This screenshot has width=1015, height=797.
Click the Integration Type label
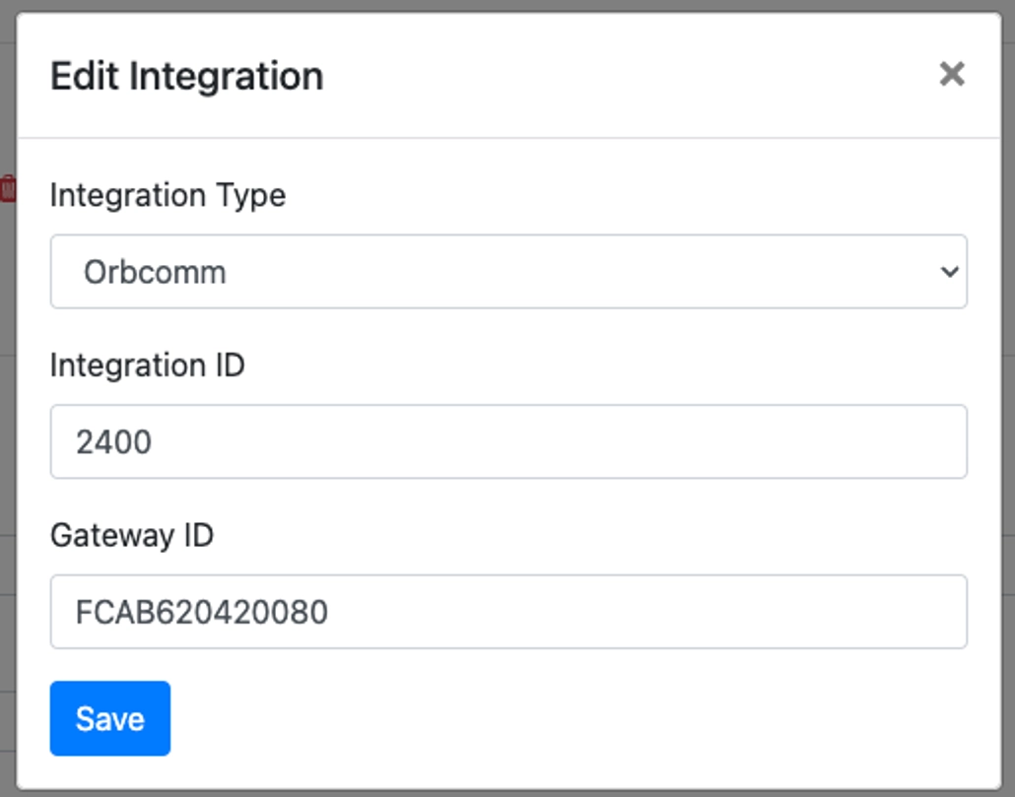pos(168,195)
